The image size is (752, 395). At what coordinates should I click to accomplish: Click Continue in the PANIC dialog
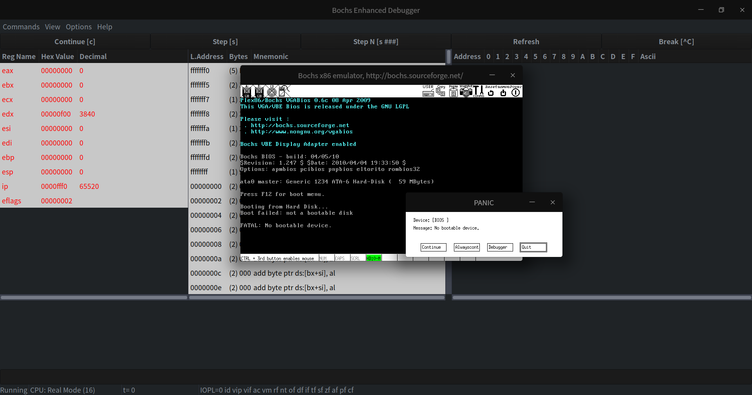pos(433,247)
